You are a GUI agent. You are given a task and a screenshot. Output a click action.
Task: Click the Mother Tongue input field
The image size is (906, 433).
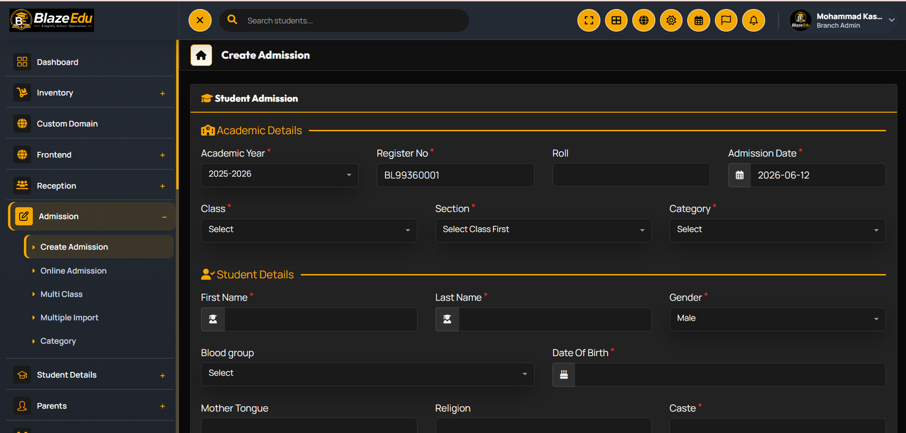click(309, 426)
